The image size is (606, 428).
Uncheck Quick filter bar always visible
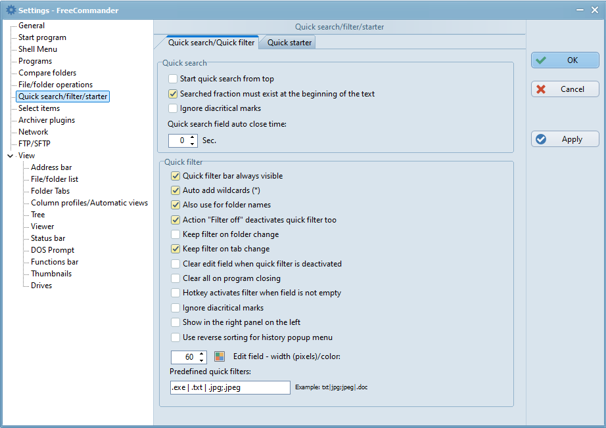175,176
